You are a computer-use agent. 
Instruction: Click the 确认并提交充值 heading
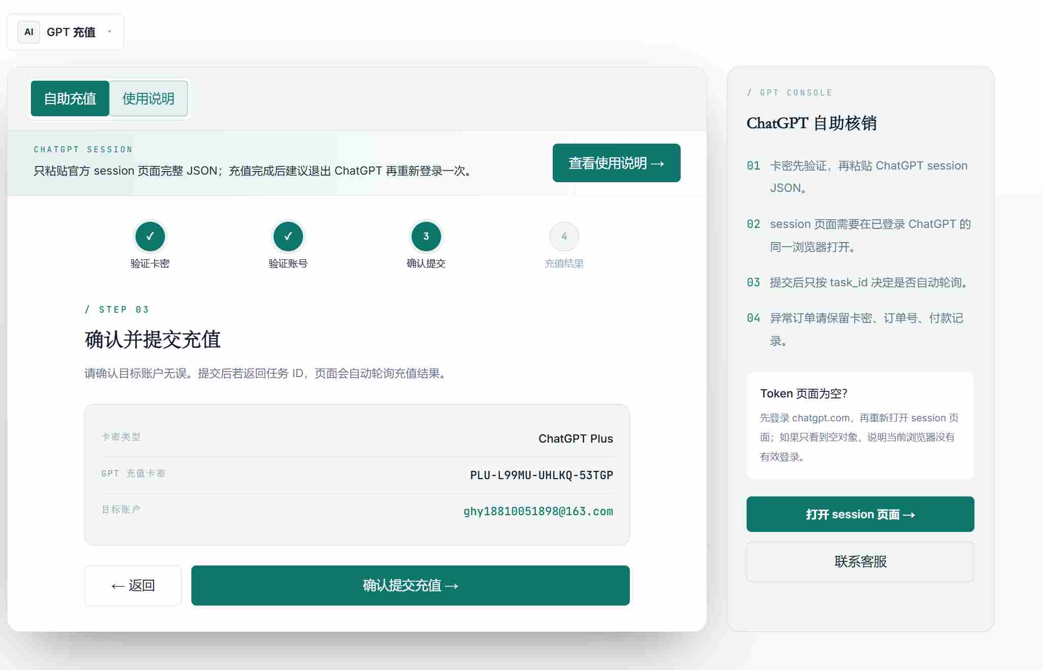click(152, 340)
